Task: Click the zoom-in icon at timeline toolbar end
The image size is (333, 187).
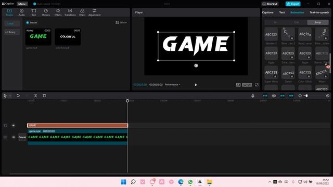Action: click(x=328, y=96)
